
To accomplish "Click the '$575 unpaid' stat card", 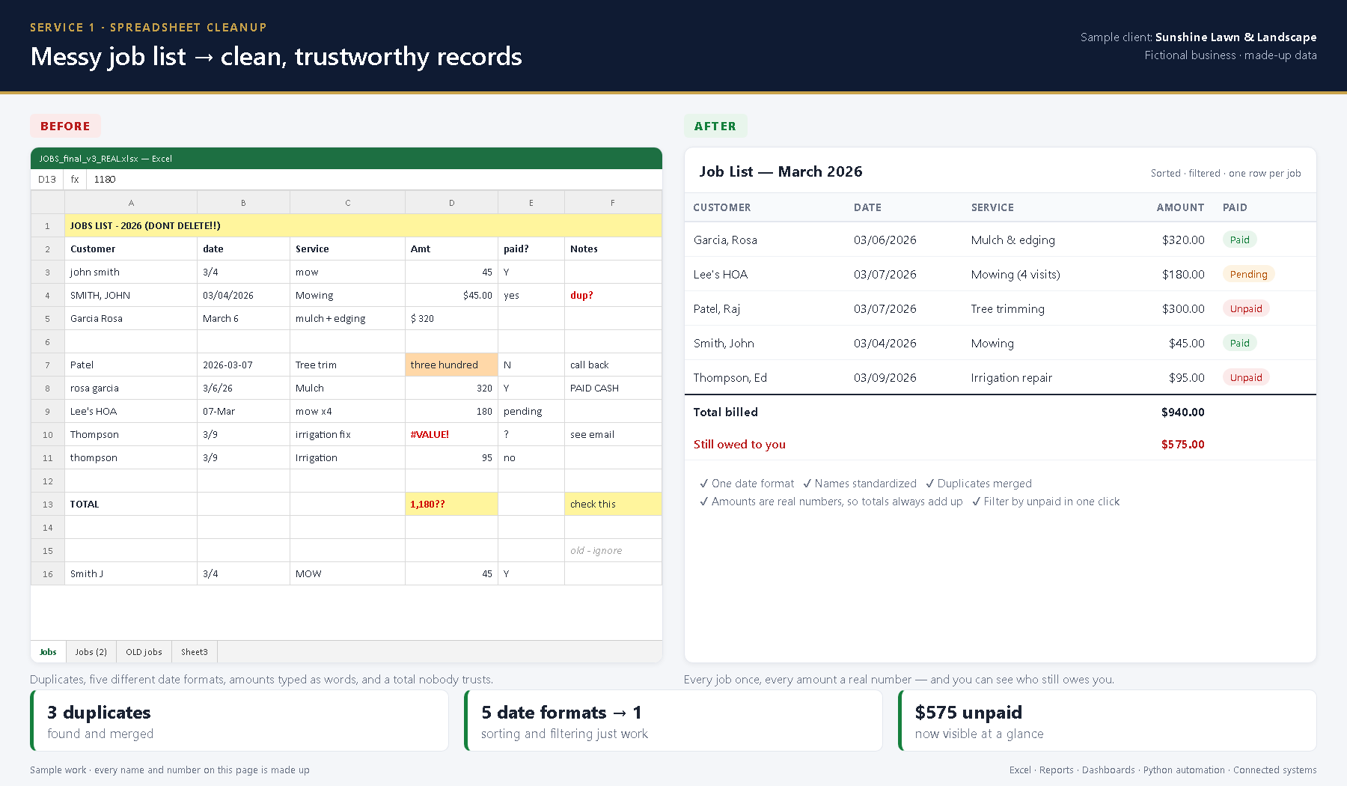I will (x=1108, y=721).
